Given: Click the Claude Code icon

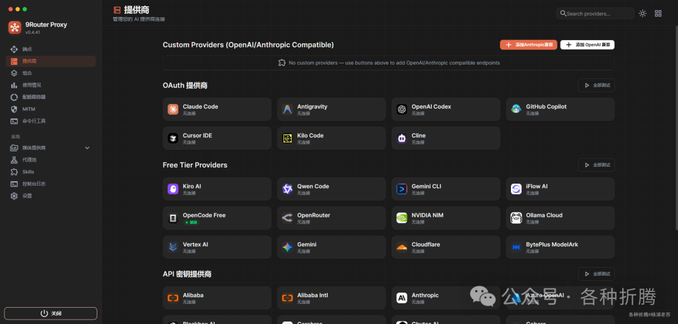Looking at the screenshot, I should (x=173, y=110).
